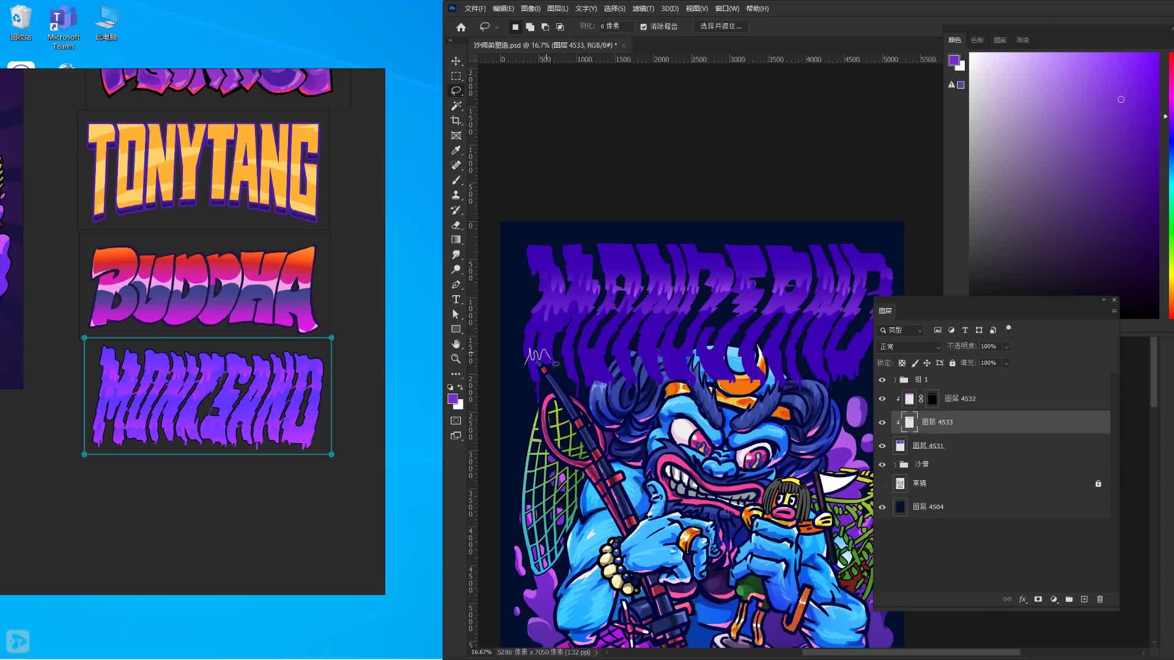Open 滤镜(T) menu
This screenshot has height=660, width=1174.
[x=643, y=9]
